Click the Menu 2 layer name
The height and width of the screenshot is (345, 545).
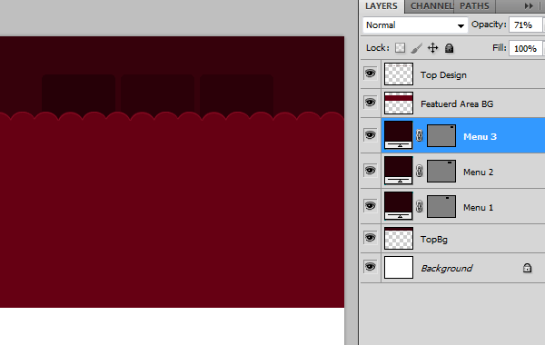479,172
